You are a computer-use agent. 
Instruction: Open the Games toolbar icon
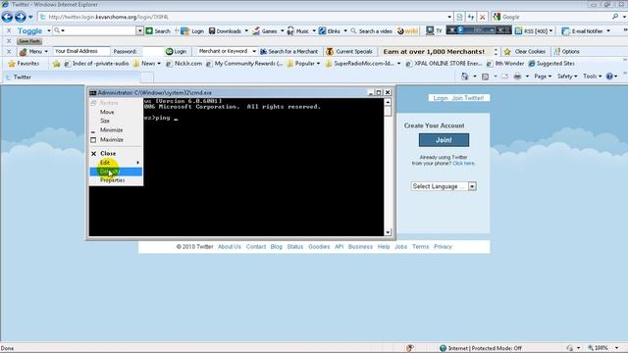click(256, 30)
